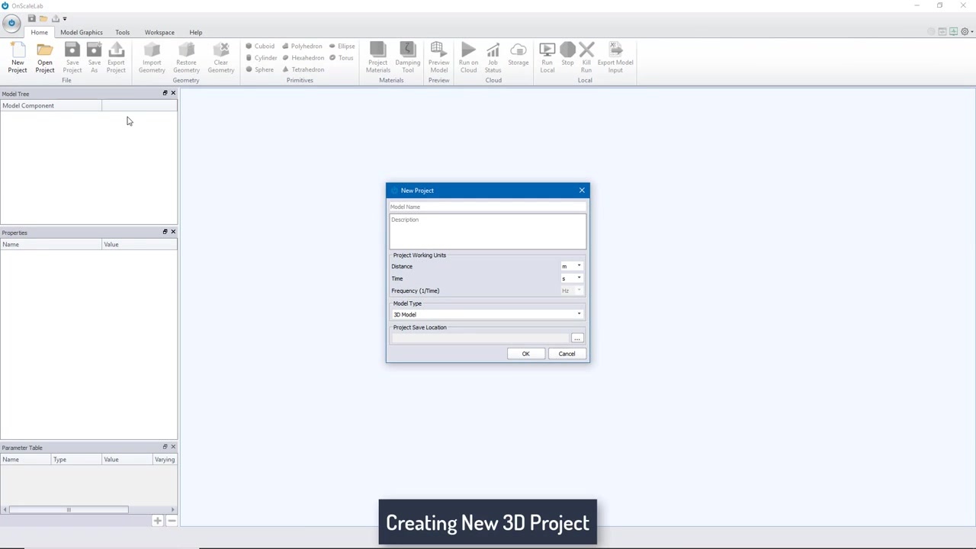Expand the quick access toolbar dropdown arrow
976x549 pixels.
pyautogui.click(x=65, y=19)
